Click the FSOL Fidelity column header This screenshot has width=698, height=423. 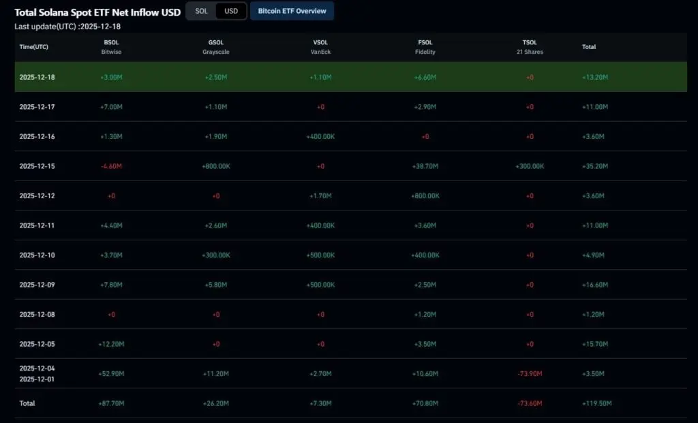pos(425,46)
